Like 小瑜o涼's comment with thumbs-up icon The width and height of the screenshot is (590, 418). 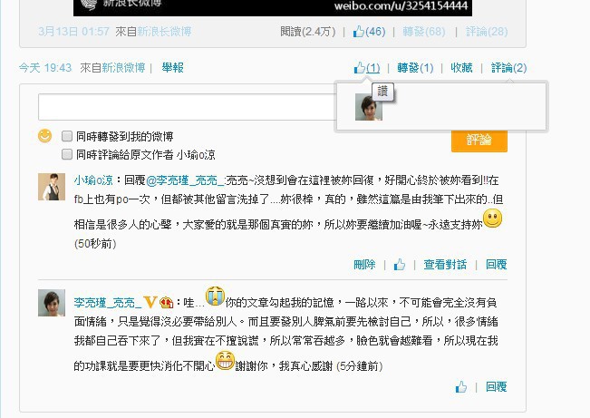pos(400,265)
